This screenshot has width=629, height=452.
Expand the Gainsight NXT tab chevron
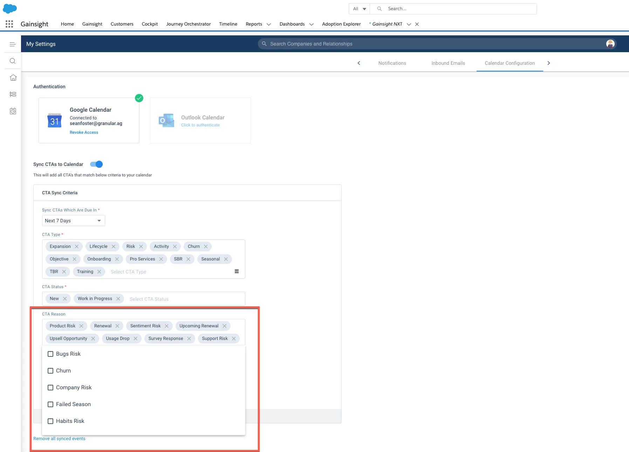pyautogui.click(x=409, y=24)
